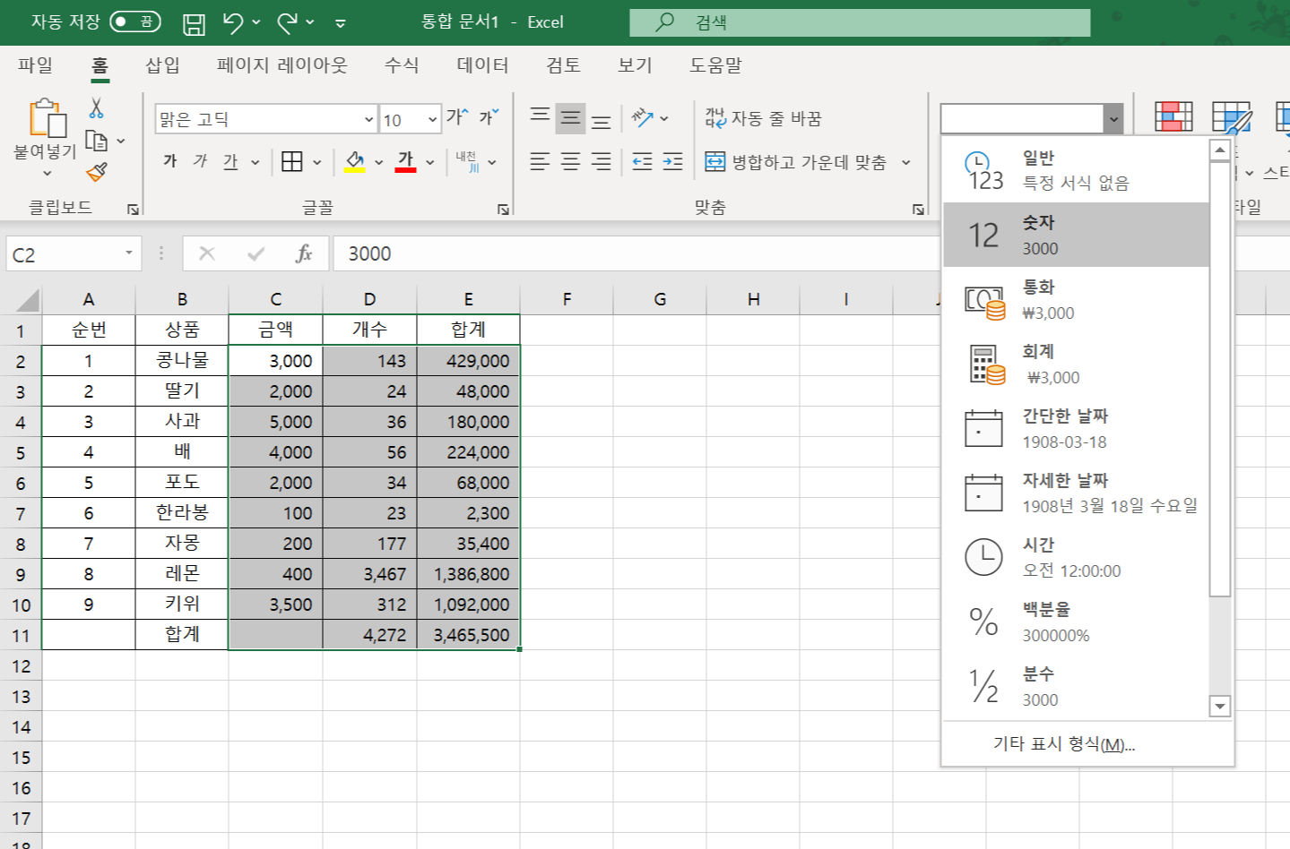Viewport: 1290px width, 849px height.
Task: Apply red font color
Action: coord(405,161)
